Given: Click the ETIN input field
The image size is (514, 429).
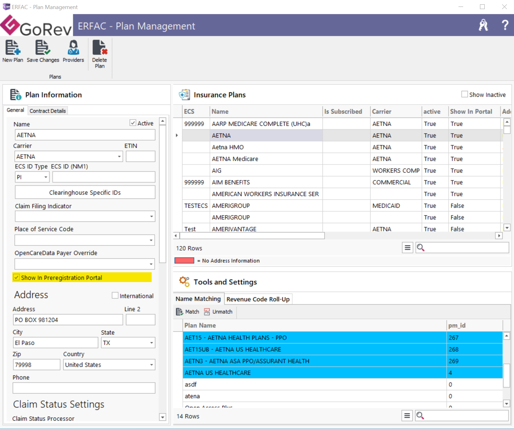Looking at the screenshot, I should pos(140,156).
